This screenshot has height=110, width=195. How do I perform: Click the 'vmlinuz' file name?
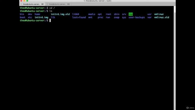pyautogui.click(x=159, y=14)
